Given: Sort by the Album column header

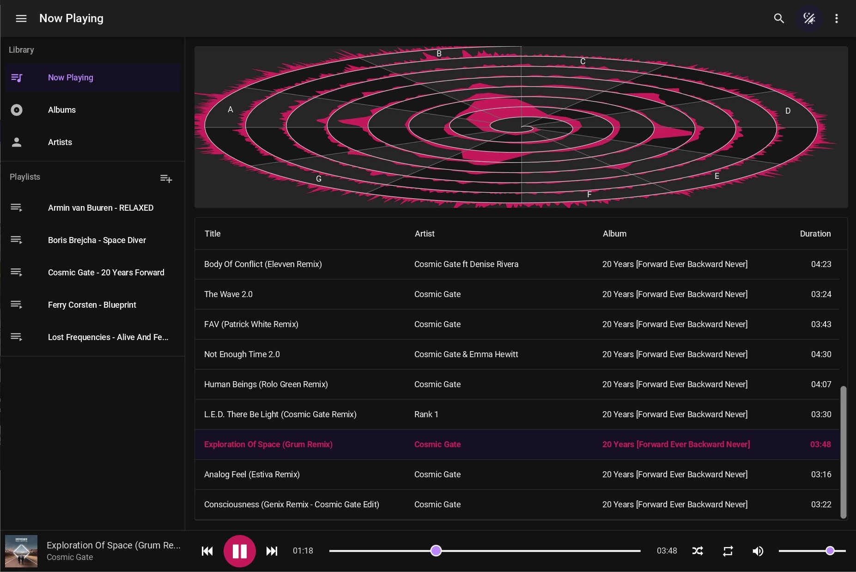Looking at the screenshot, I should [x=614, y=234].
